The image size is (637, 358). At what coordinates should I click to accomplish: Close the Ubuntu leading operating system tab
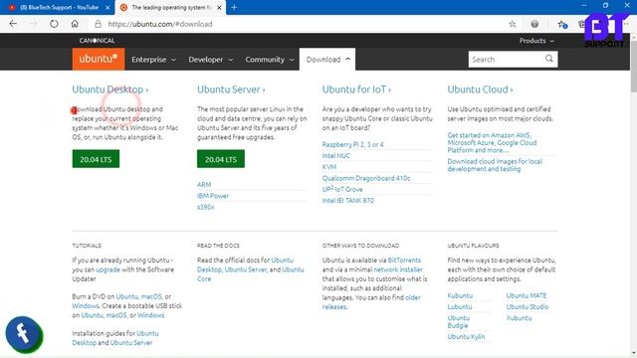[x=219, y=7]
